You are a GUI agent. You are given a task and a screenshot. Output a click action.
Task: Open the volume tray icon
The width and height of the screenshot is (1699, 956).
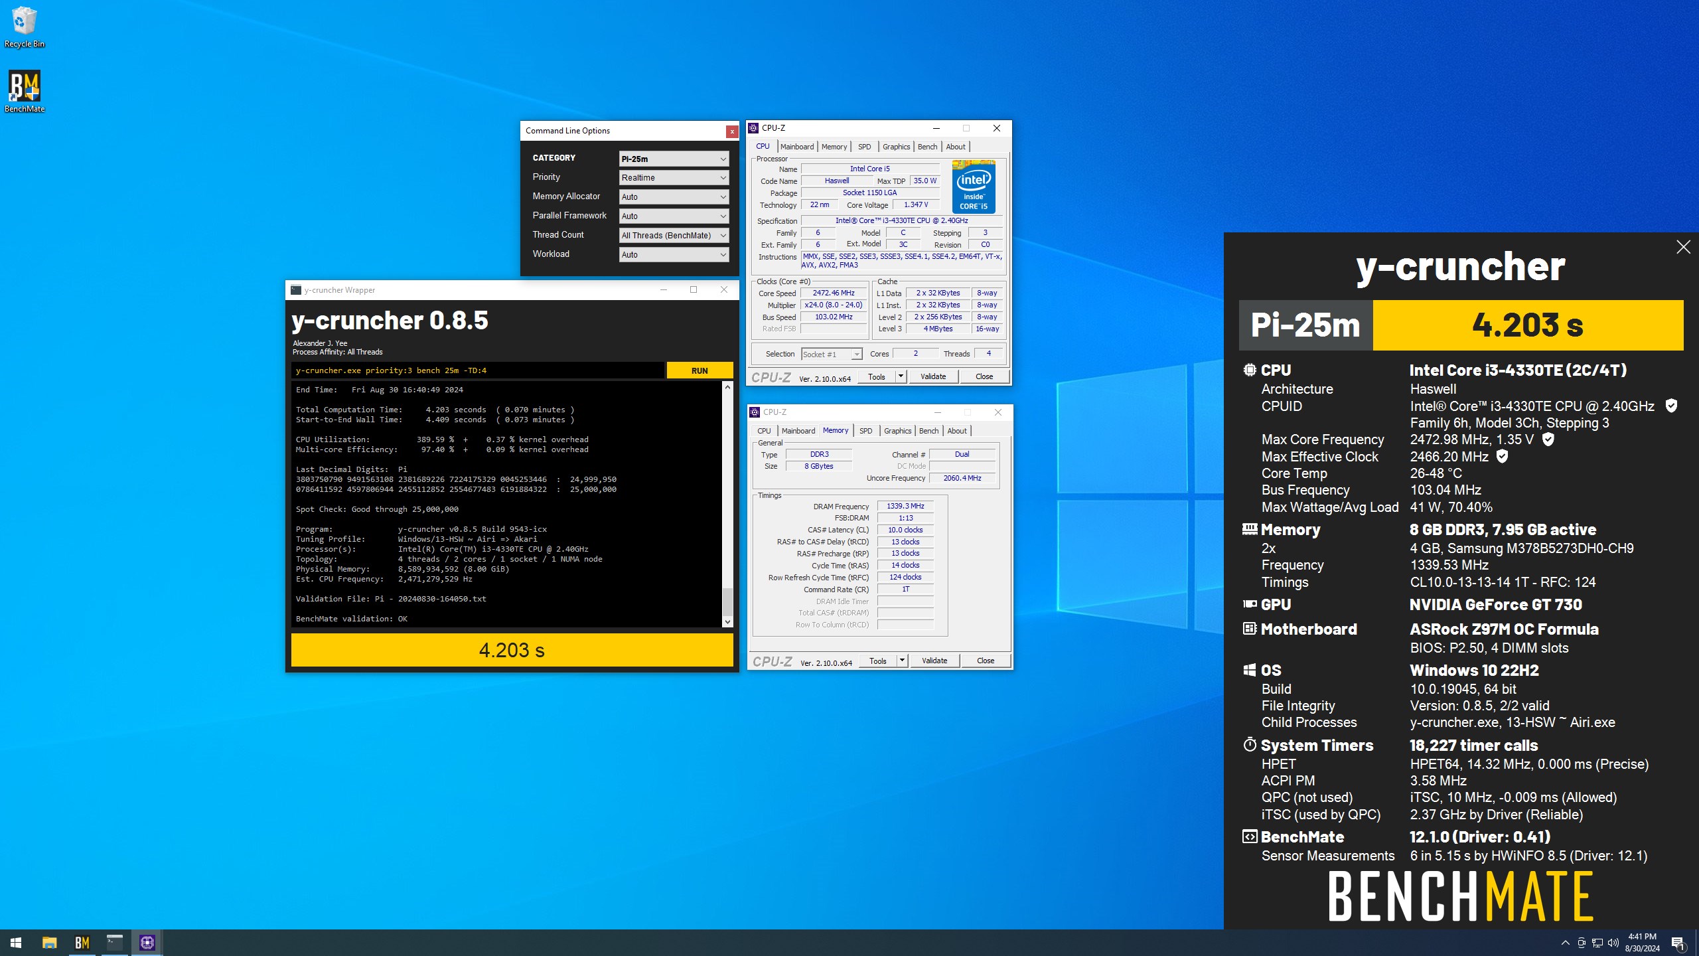tap(1613, 943)
